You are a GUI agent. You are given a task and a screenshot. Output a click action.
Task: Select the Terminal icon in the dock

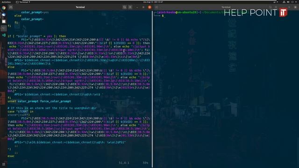[x=4, y=28]
